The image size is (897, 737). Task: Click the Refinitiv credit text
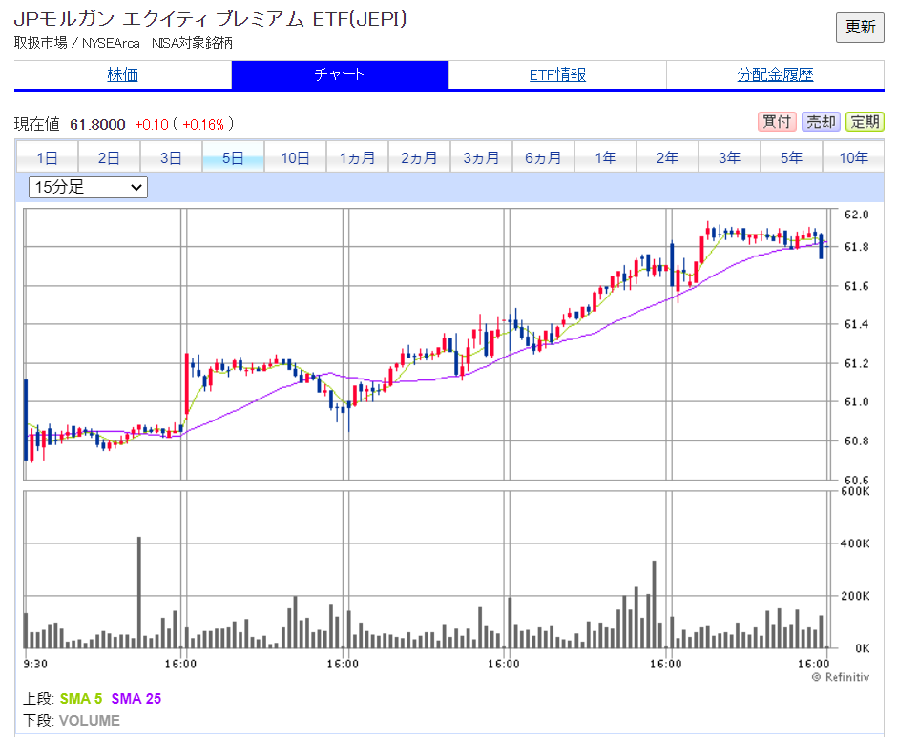pyautogui.click(x=841, y=677)
